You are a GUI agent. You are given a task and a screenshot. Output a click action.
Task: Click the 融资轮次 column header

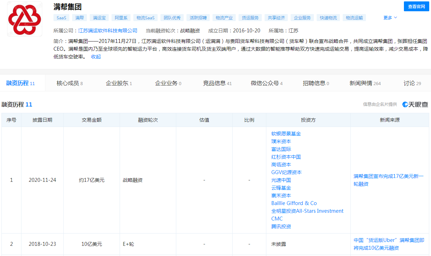point(148,120)
